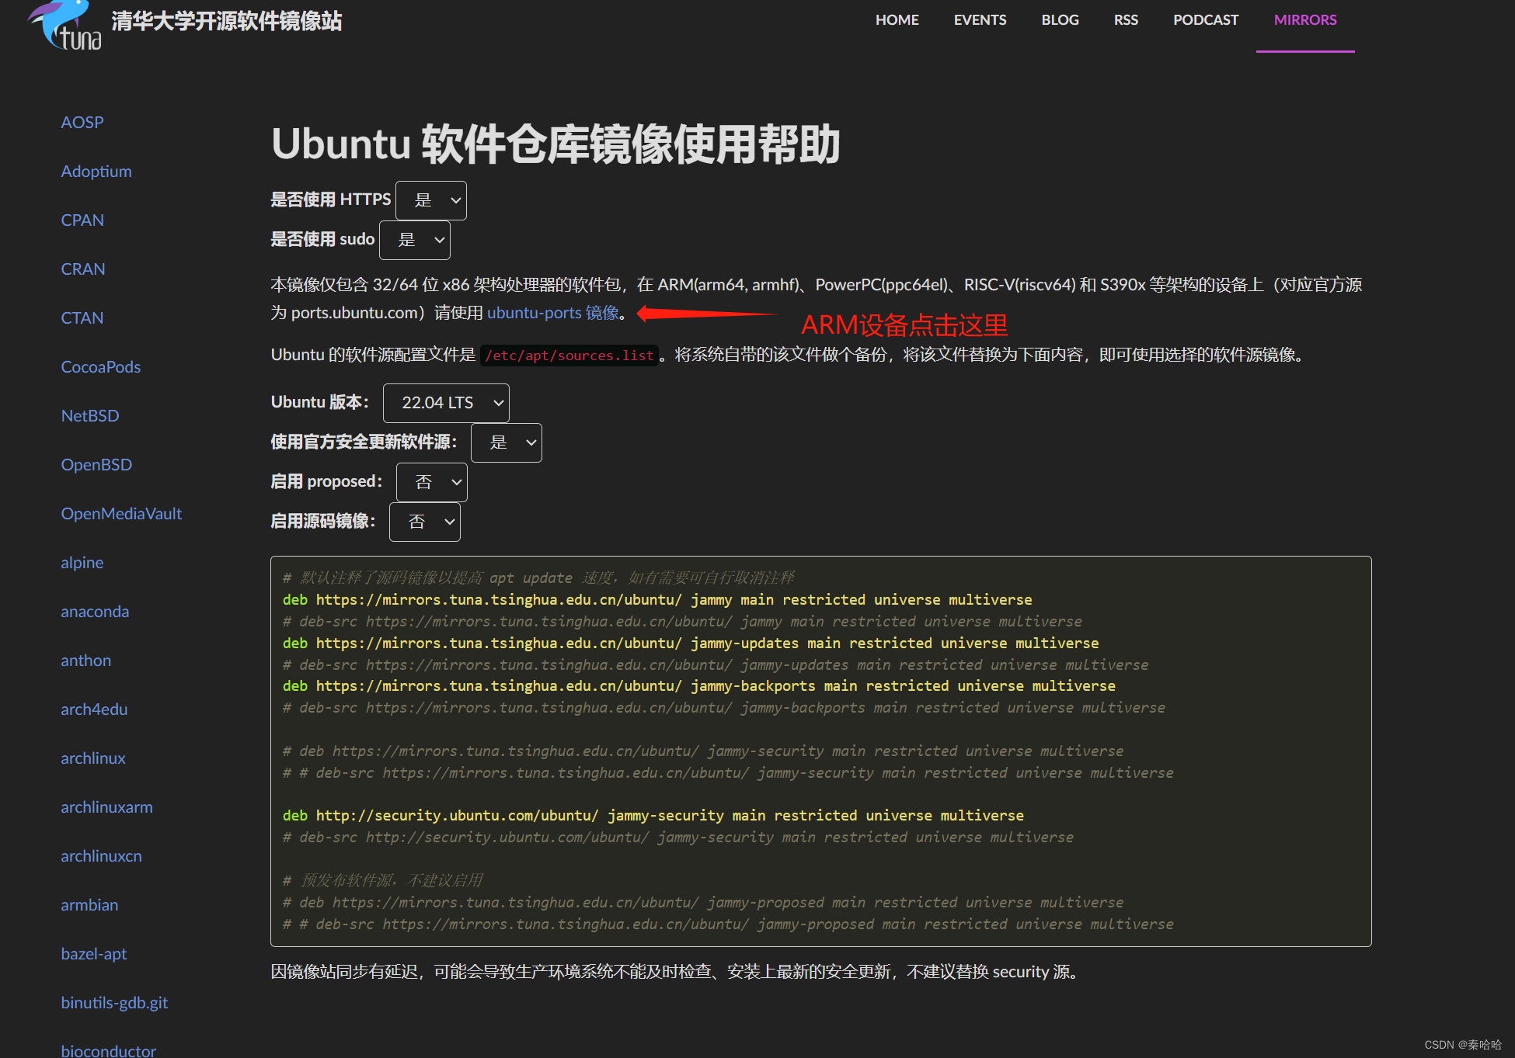Open the PODCAST page
This screenshot has height=1058, width=1515.
(1206, 20)
